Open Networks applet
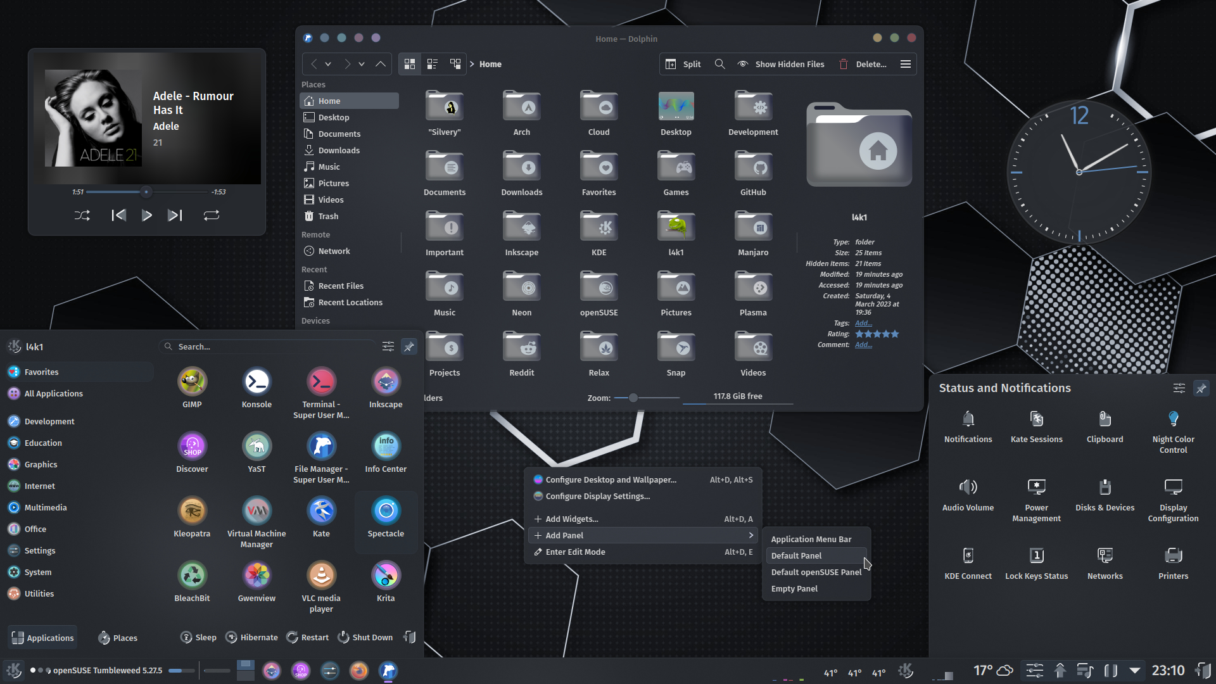This screenshot has height=684, width=1216. (x=1105, y=563)
